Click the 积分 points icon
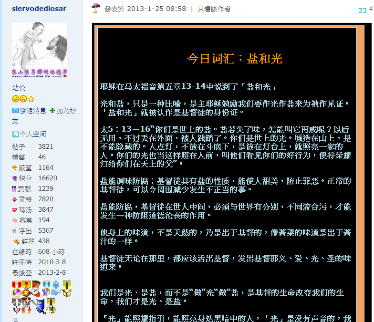 [x=14, y=178]
